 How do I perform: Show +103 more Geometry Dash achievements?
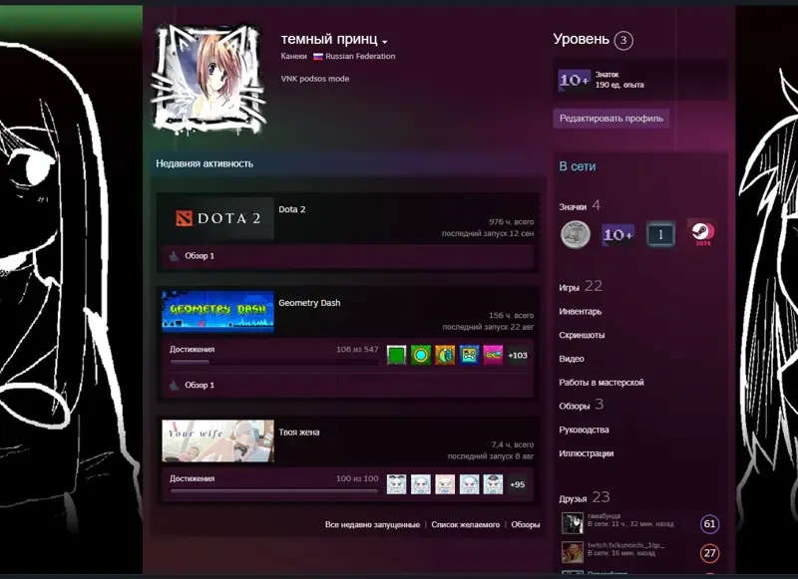(518, 356)
